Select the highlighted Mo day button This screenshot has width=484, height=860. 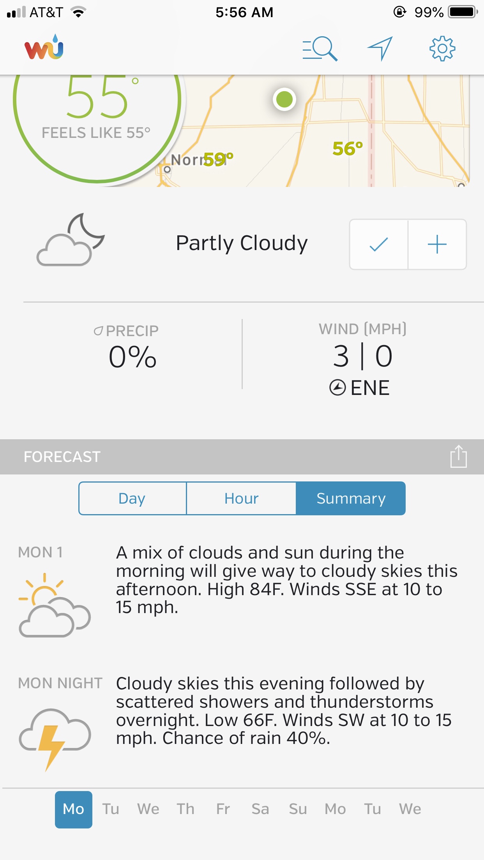pos(74,809)
